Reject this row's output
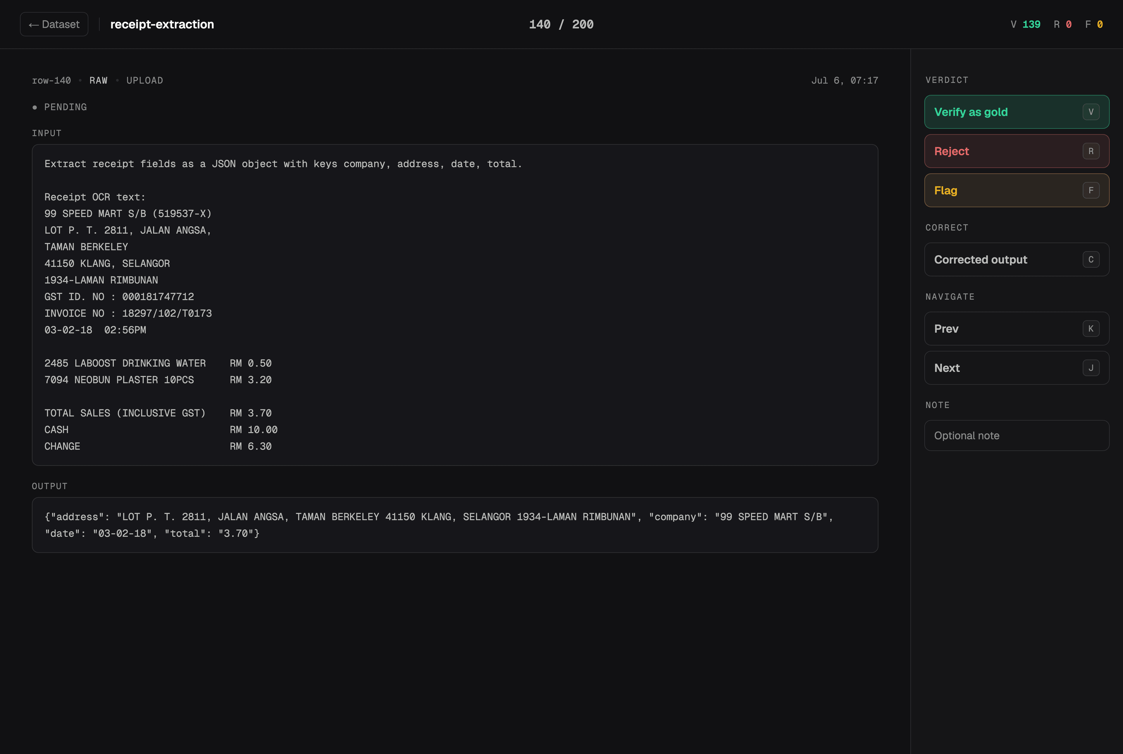Image resolution: width=1123 pixels, height=754 pixels. pyautogui.click(x=1016, y=151)
